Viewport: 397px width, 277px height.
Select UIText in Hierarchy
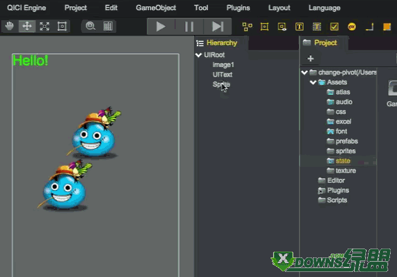tap(223, 75)
